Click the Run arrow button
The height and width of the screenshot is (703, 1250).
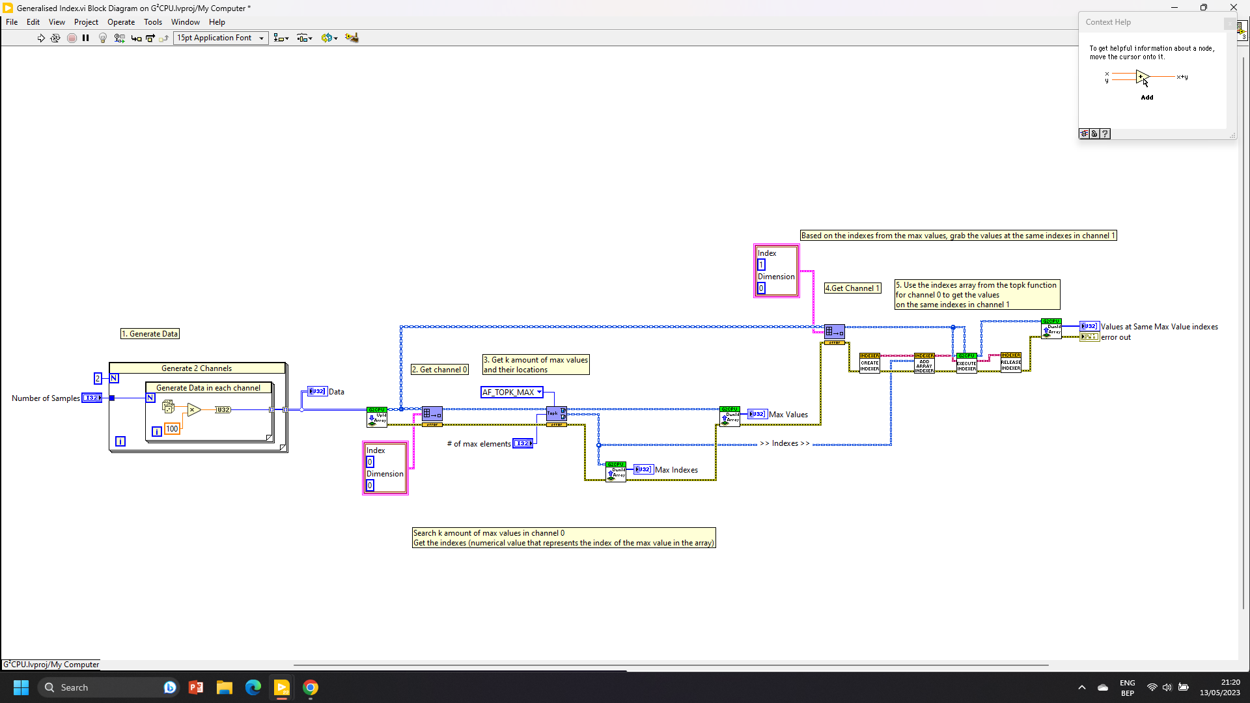pyautogui.click(x=41, y=38)
